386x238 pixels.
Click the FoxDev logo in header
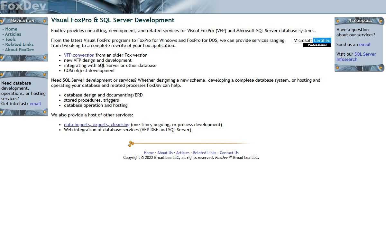coord(23,6)
